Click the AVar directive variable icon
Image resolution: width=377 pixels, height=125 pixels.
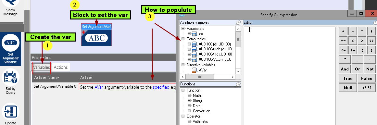point(195,70)
